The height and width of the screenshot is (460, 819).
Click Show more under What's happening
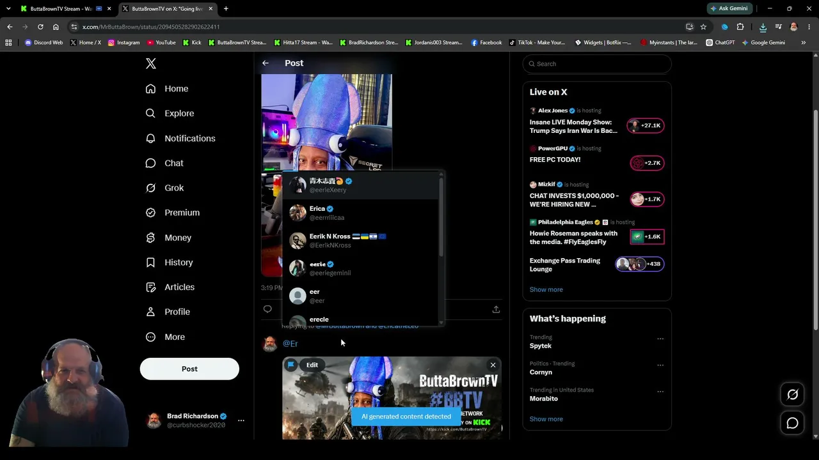[x=546, y=419]
